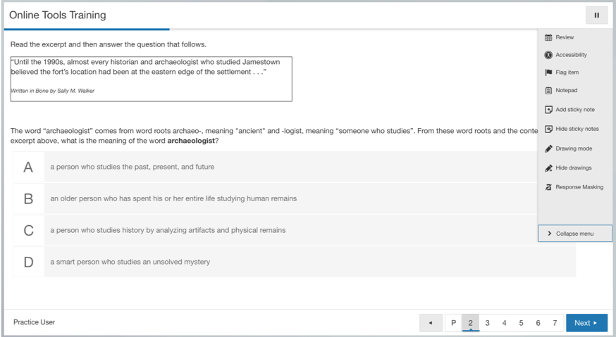This screenshot has height=337, width=616.
Task: Click the Response Masking icon
Action: pos(548,187)
